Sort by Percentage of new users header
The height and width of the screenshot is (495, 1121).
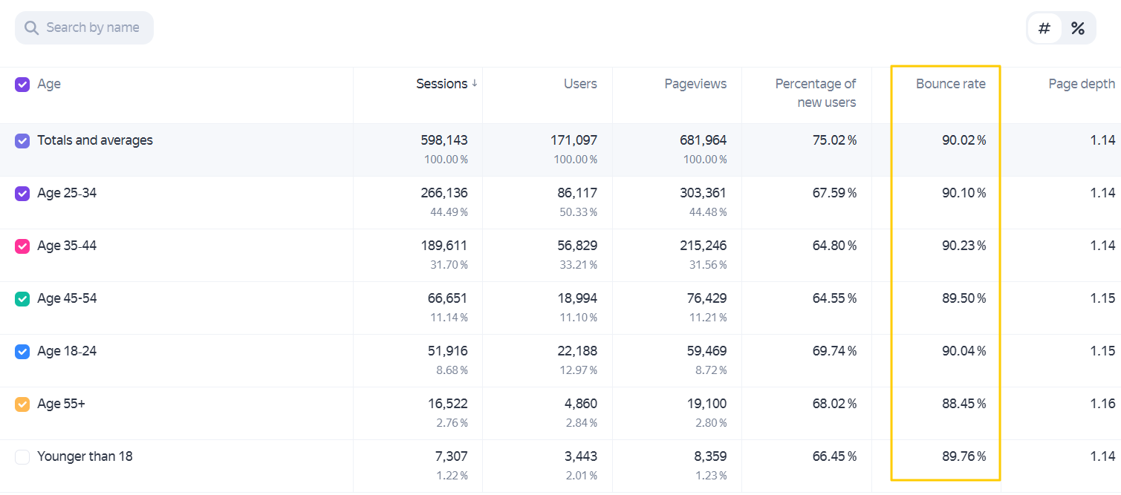pyautogui.click(x=816, y=93)
